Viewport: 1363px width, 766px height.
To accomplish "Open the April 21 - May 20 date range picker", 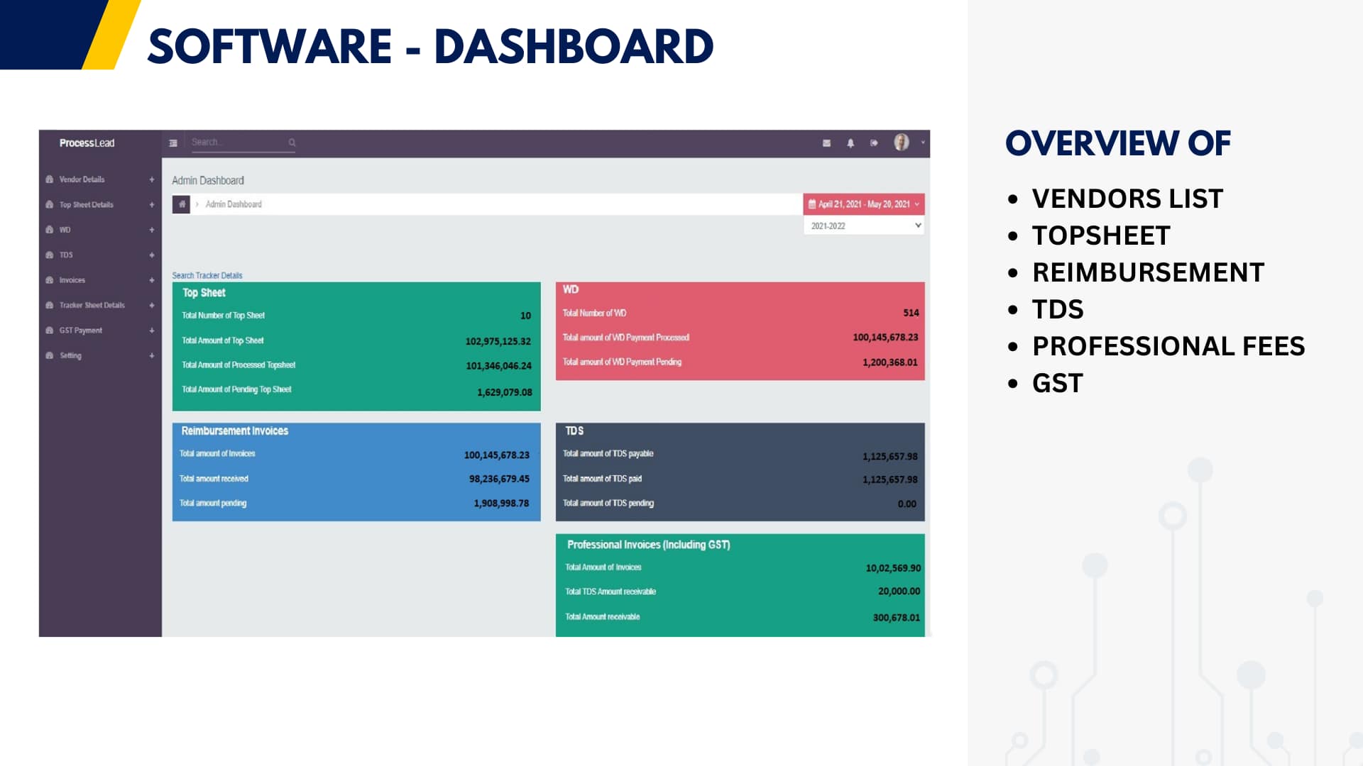I will (x=863, y=204).
